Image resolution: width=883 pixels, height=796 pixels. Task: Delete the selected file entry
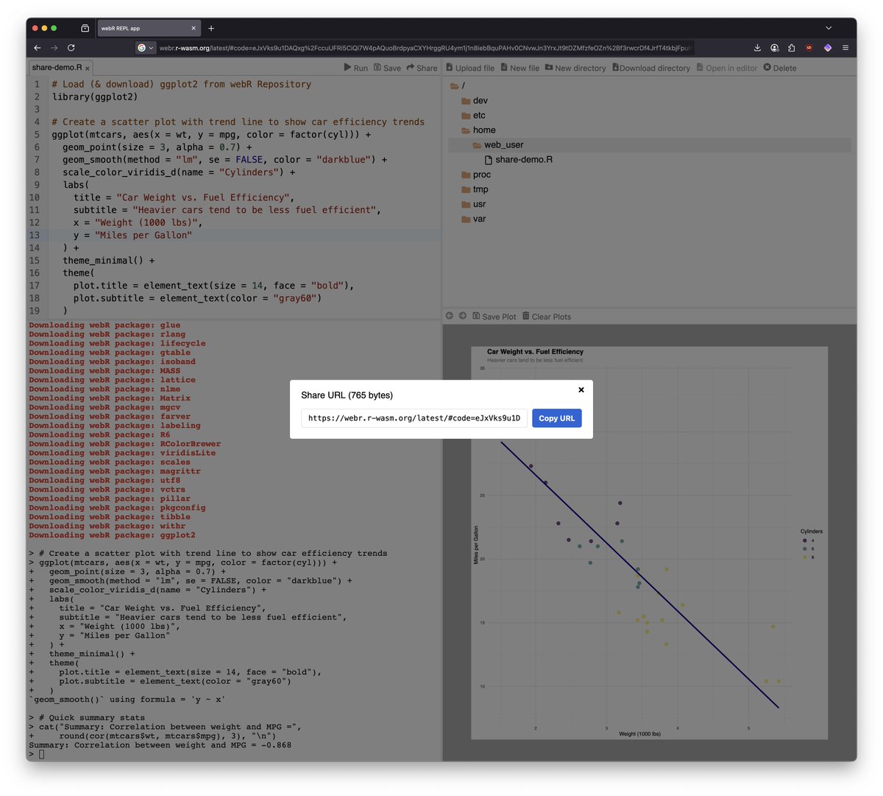coord(780,68)
